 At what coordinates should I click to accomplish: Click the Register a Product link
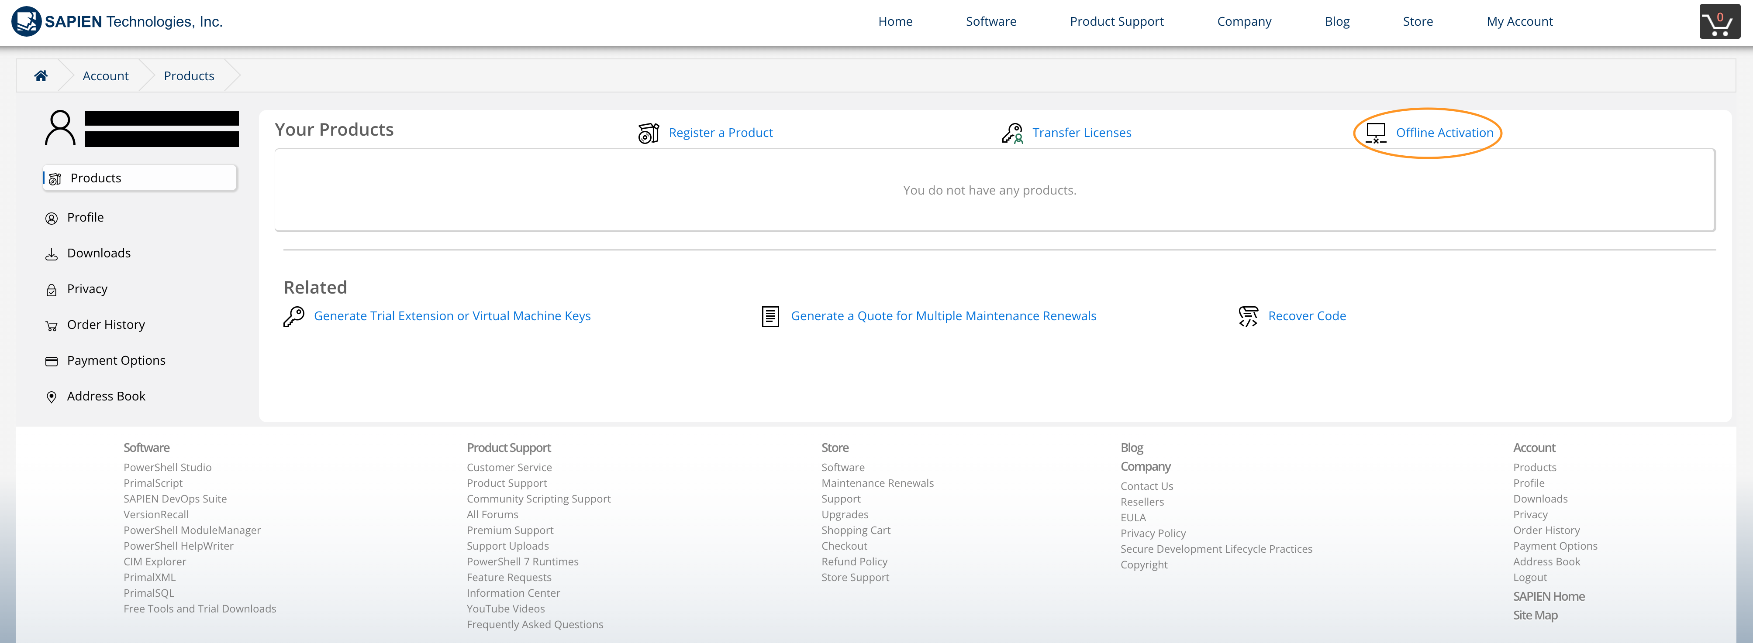coord(720,133)
